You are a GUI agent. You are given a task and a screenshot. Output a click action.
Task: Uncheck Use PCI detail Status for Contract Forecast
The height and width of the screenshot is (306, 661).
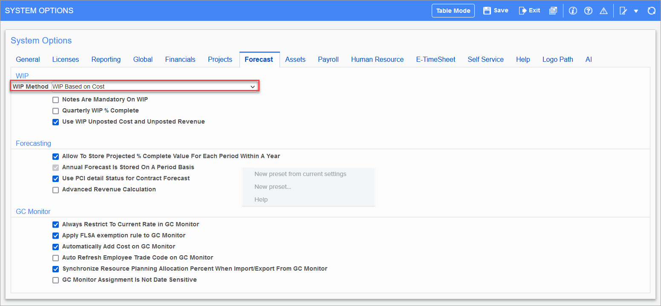point(55,179)
